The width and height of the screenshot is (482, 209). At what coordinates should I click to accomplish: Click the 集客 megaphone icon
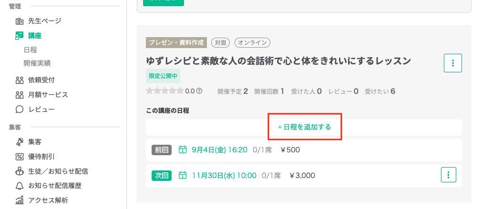(20, 142)
